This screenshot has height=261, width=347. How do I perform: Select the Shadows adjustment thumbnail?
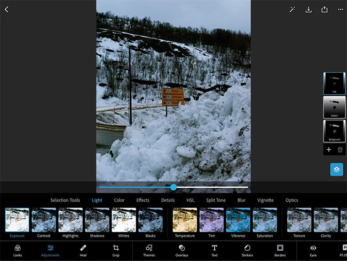(x=97, y=220)
